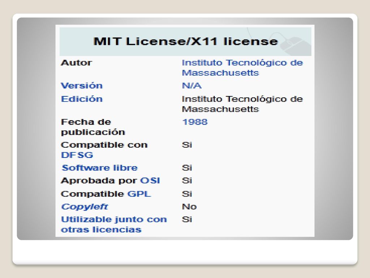Image resolution: width=370 pixels, height=278 pixels.
Task: Click Si value beside Utilizable junto con
Action: click(x=187, y=219)
